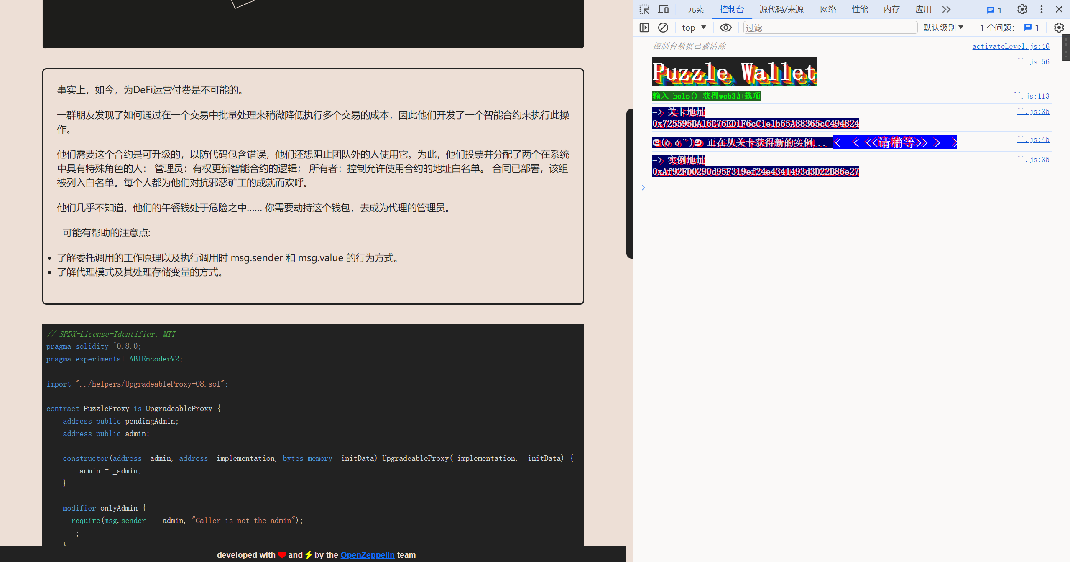Open the js:45 source link
This screenshot has width=1070, height=562.
[x=1033, y=140]
